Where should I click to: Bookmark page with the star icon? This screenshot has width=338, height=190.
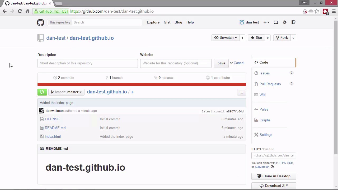[317, 11]
